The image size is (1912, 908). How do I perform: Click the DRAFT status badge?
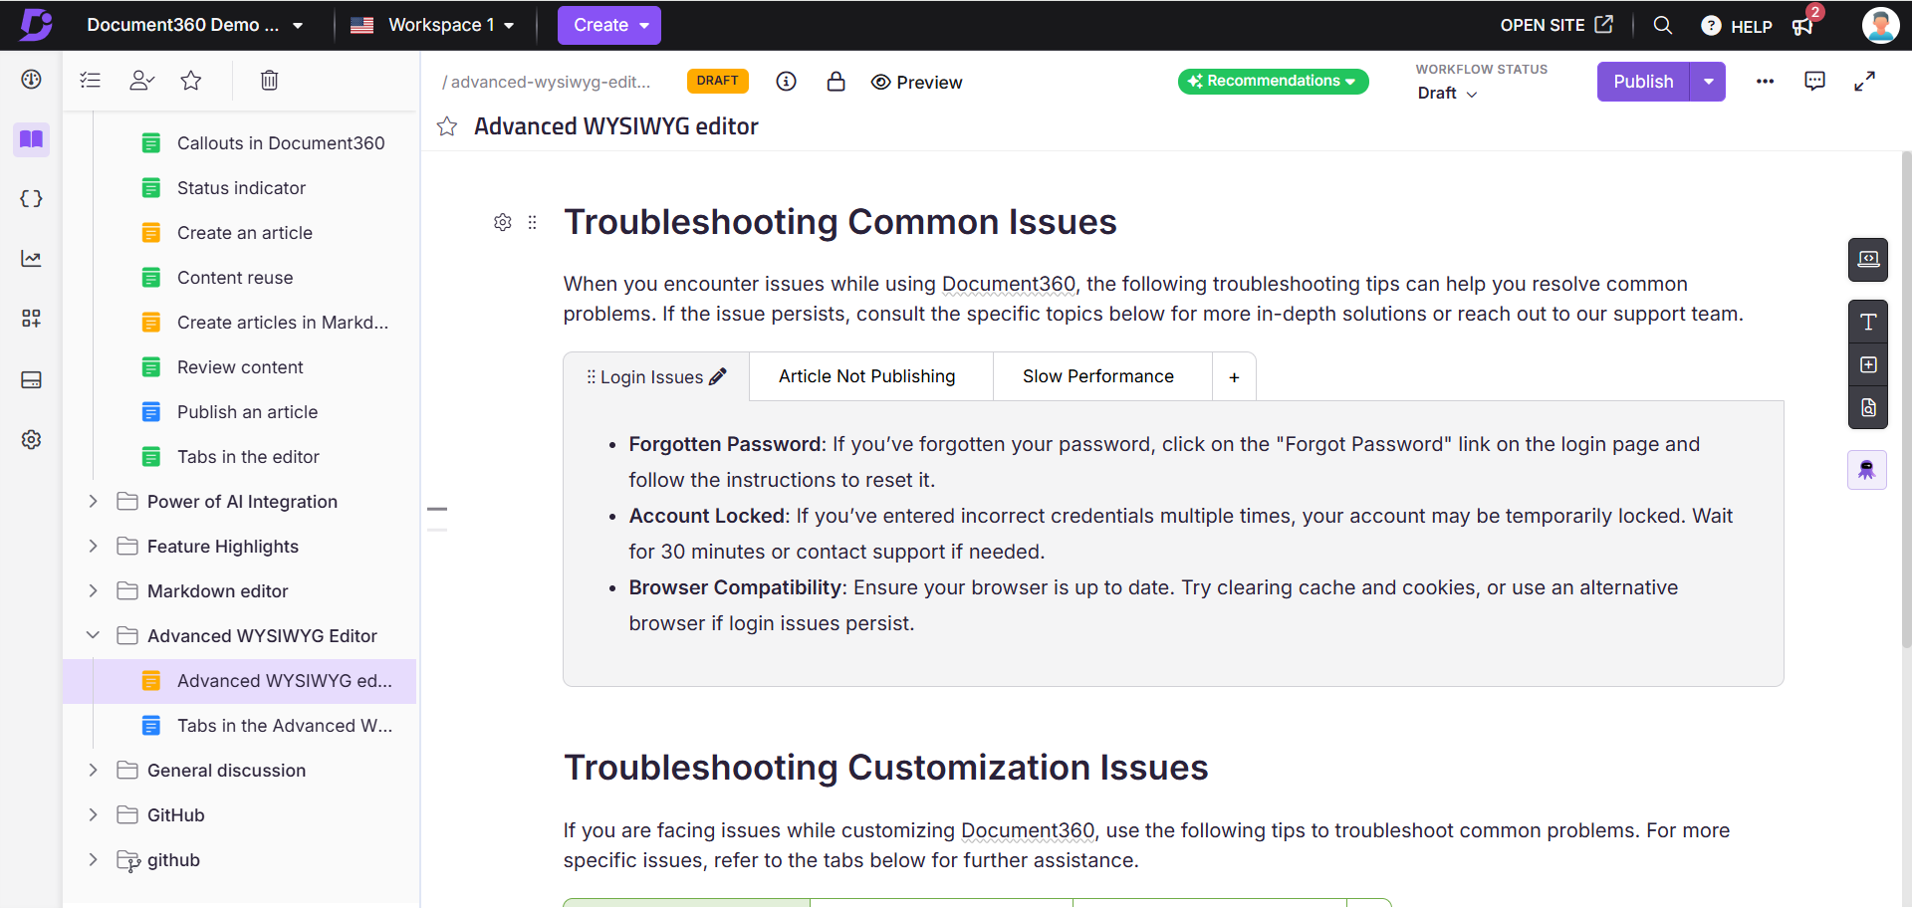point(717,81)
